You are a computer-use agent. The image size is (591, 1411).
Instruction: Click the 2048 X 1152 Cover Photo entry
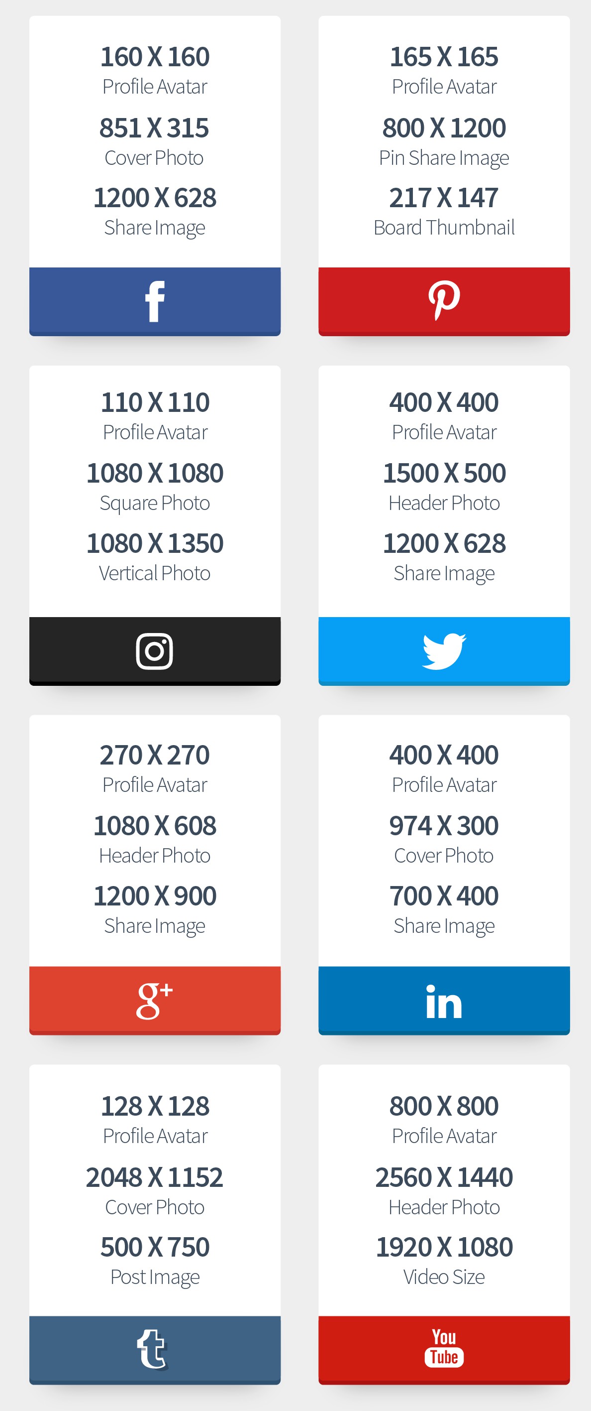tap(155, 1191)
